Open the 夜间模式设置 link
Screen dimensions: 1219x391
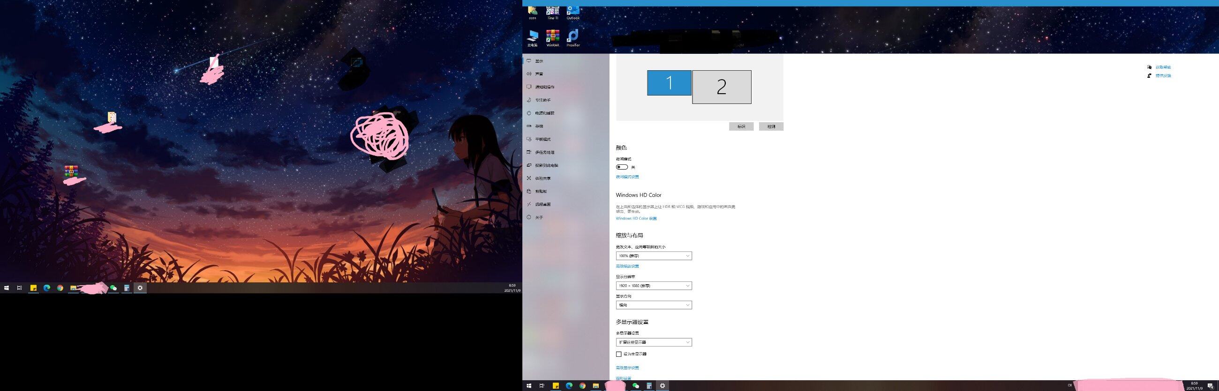coord(627,177)
